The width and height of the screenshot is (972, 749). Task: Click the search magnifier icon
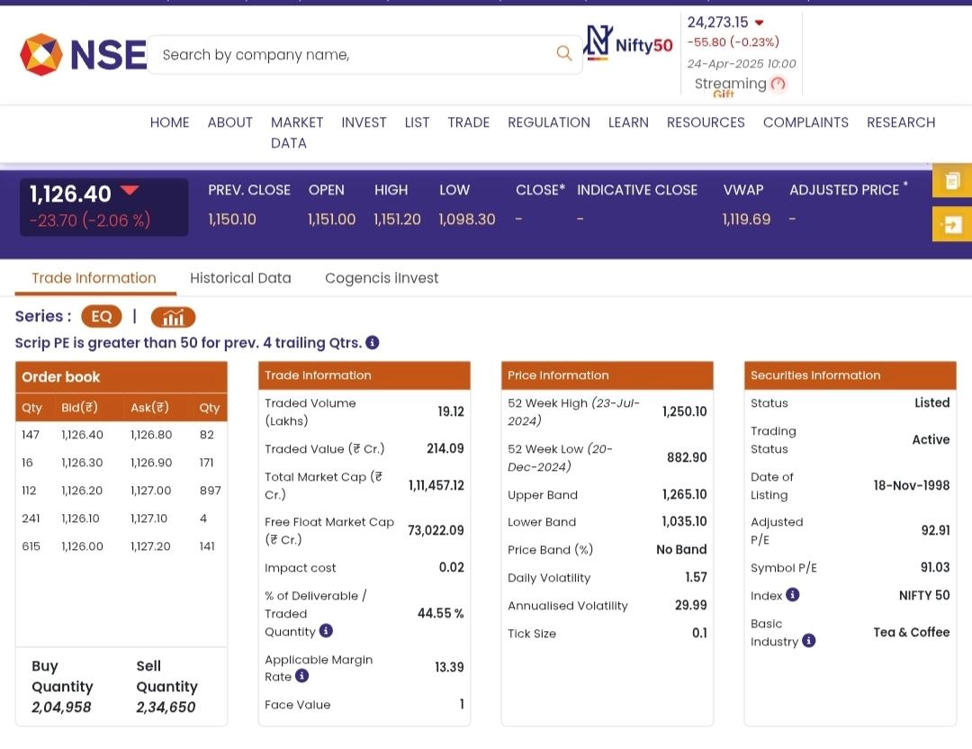tap(564, 54)
